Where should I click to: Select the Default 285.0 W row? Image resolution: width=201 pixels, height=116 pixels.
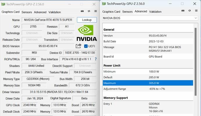[x=148, y=77]
